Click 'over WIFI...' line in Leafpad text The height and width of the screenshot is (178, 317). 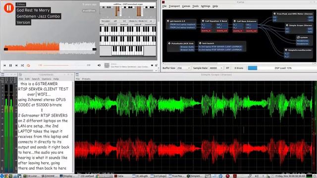[39, 94]
